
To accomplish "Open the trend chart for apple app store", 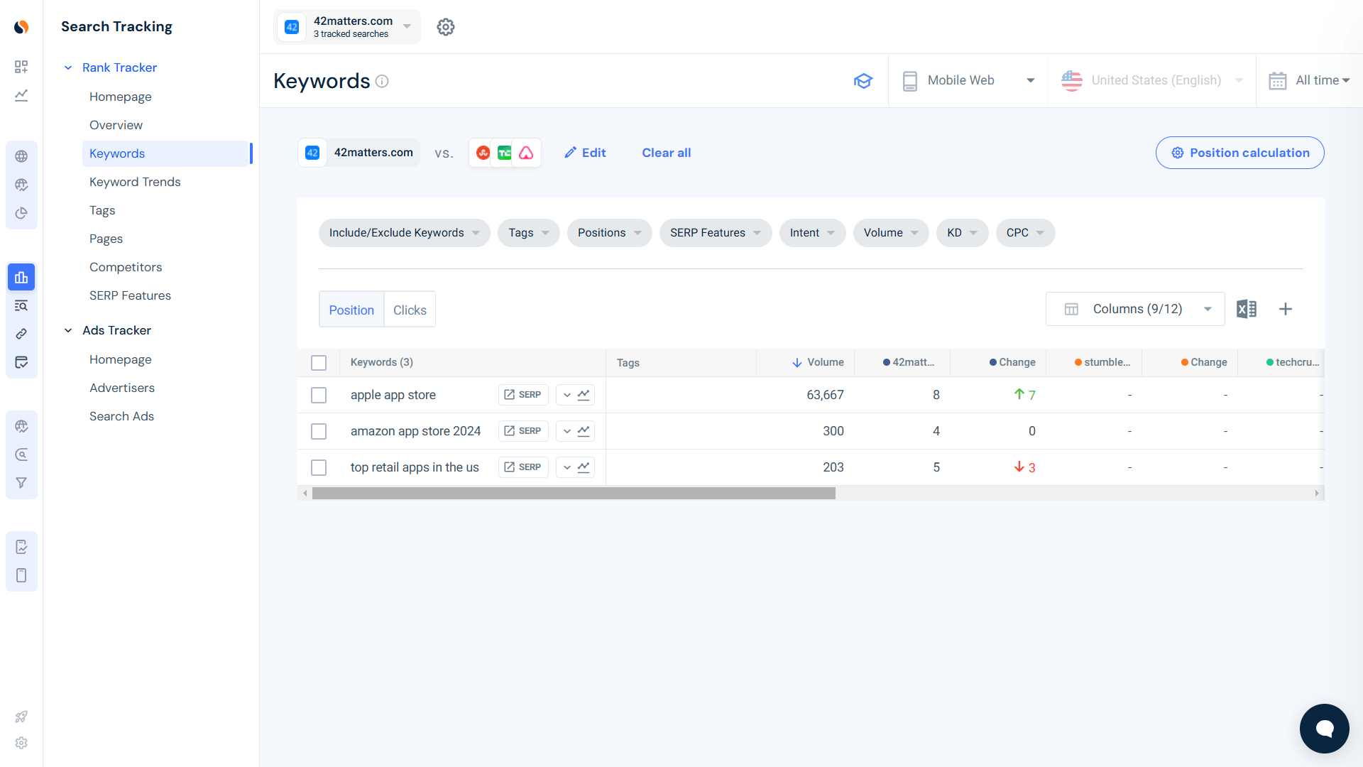I will 584,395.
